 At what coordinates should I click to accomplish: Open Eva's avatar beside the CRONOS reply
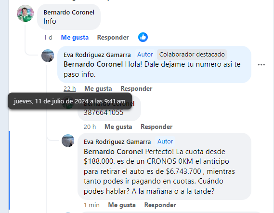tap(68, 141)
